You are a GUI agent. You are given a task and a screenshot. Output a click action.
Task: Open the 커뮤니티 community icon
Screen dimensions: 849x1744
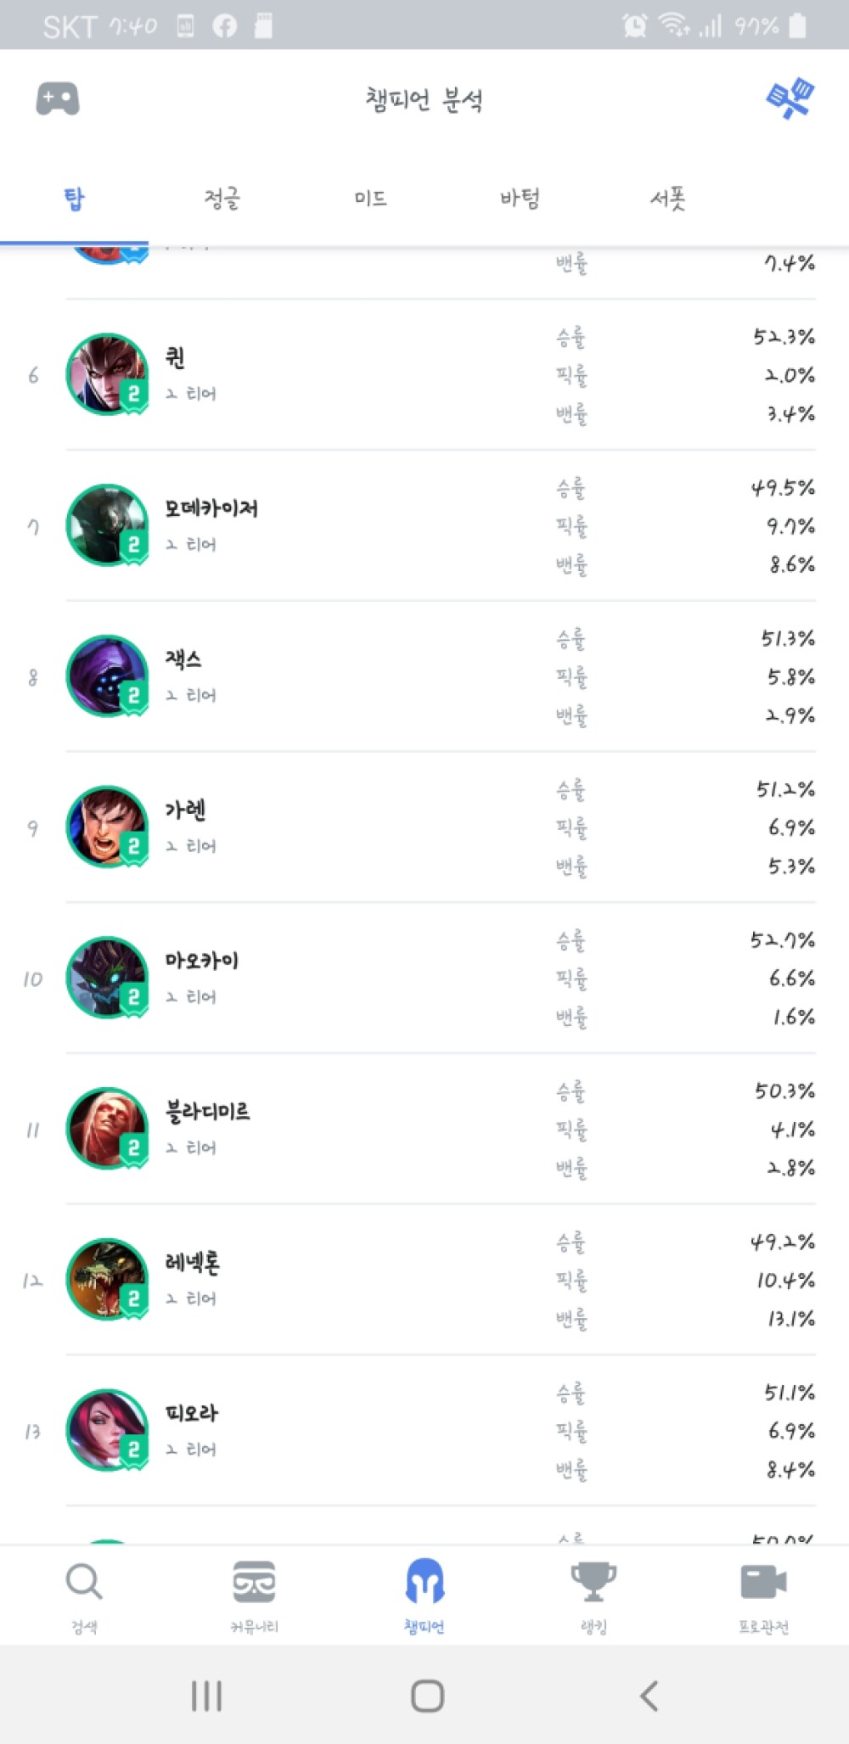click(254, 1582)
